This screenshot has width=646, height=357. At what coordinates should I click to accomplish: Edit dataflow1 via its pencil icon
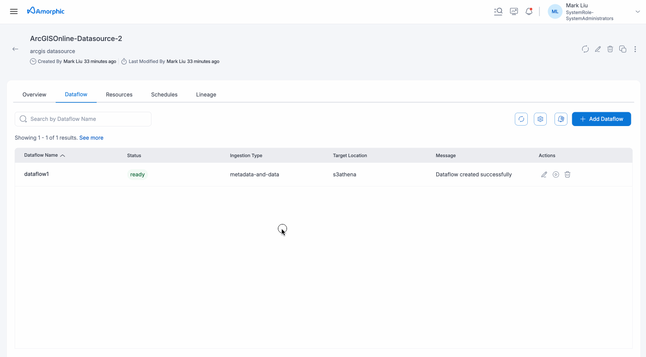[544, 174]
